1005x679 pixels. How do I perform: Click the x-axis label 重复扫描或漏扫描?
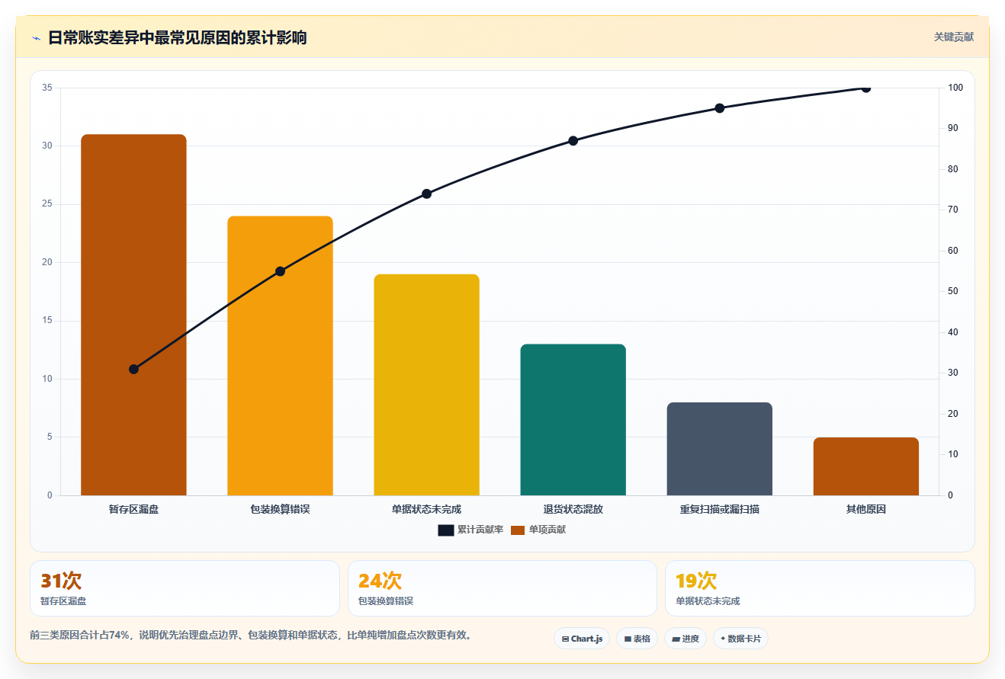click(720, 509)
